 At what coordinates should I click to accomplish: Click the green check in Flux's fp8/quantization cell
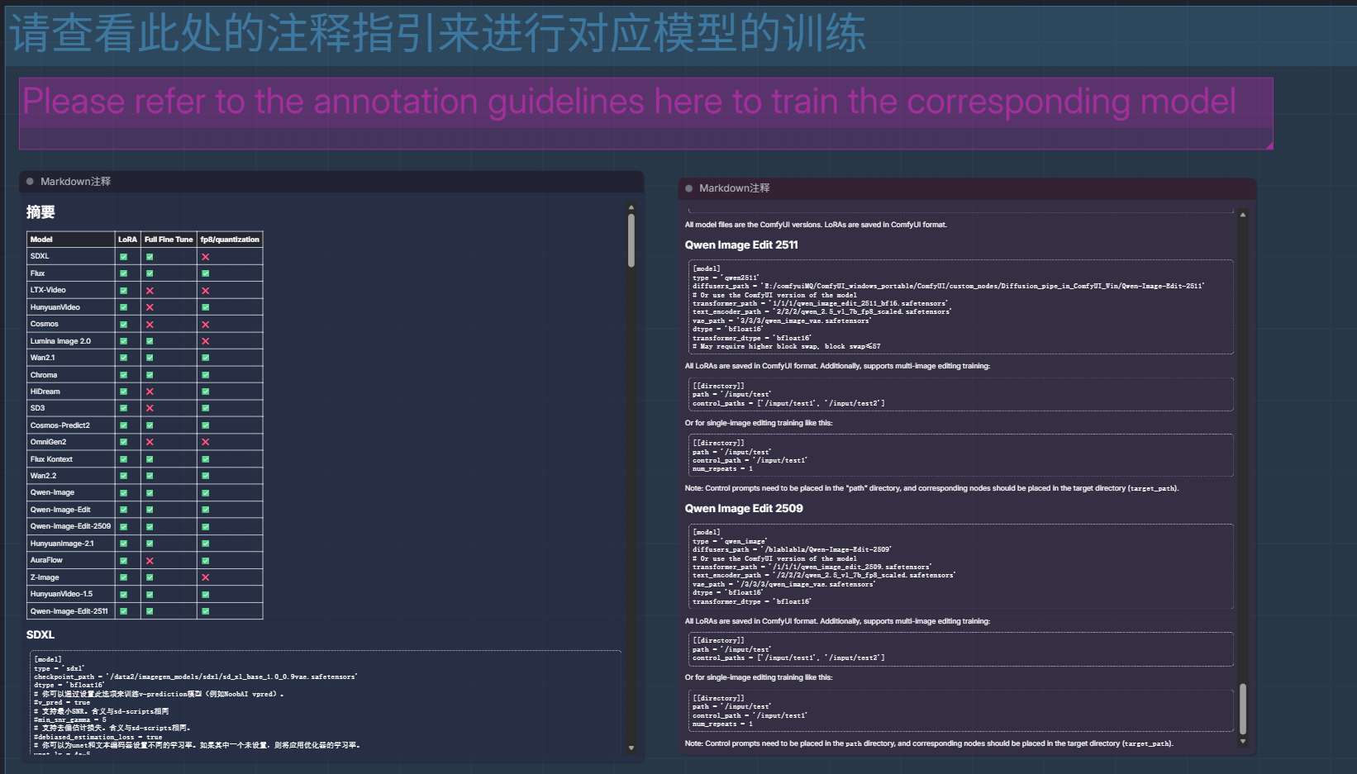tap(206, 273)
